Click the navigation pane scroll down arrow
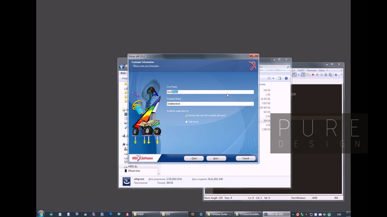Screen dimensions: 387x217 point(159,174)
